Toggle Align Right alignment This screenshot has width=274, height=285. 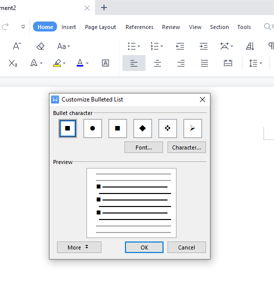click(x=181, y=63)
